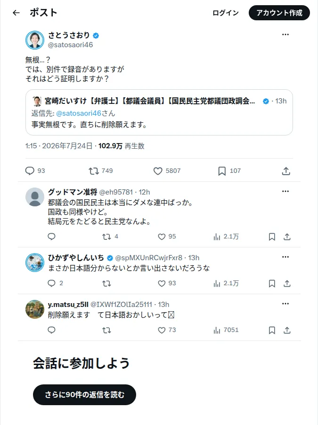Viewport: 318px width, 425px height.
Task: Open more options menu on main post
Action: pos(285,34)
